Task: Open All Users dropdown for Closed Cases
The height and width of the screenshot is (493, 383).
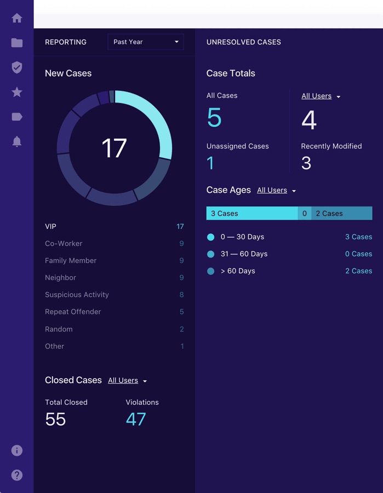Action: click(x=127, y=381)
